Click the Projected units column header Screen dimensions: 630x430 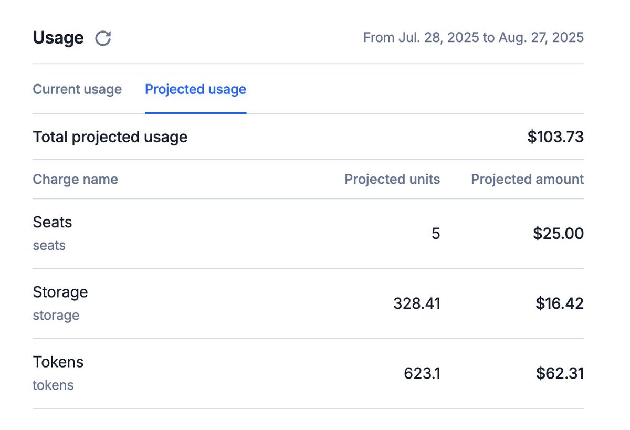click(x=392, y=179)
